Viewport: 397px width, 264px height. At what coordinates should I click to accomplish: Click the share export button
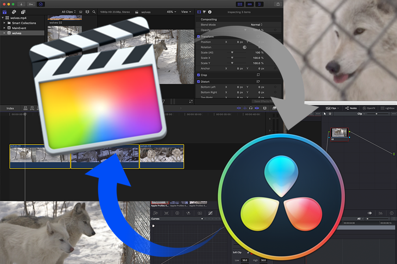[x=278, y=4]
